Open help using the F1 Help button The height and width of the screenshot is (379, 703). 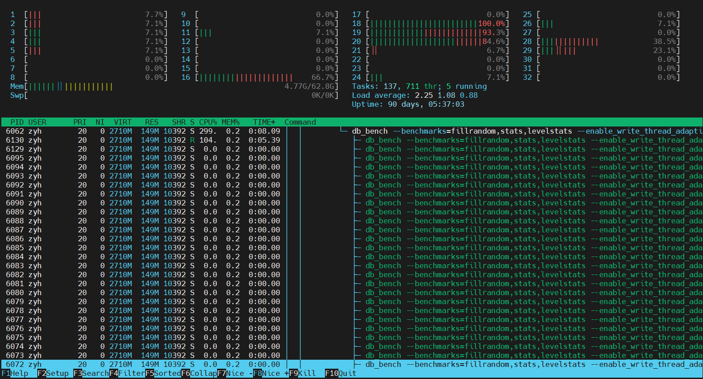(x=15, y=373)
